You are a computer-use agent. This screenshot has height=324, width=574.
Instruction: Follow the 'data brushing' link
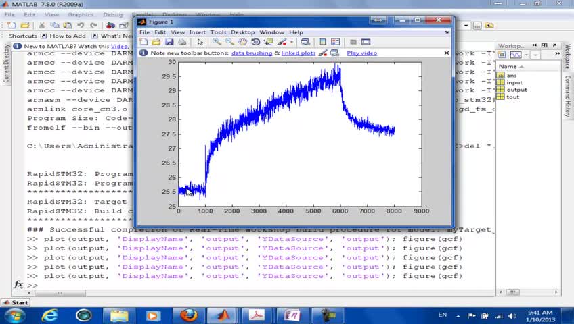[x=252, y=53]
